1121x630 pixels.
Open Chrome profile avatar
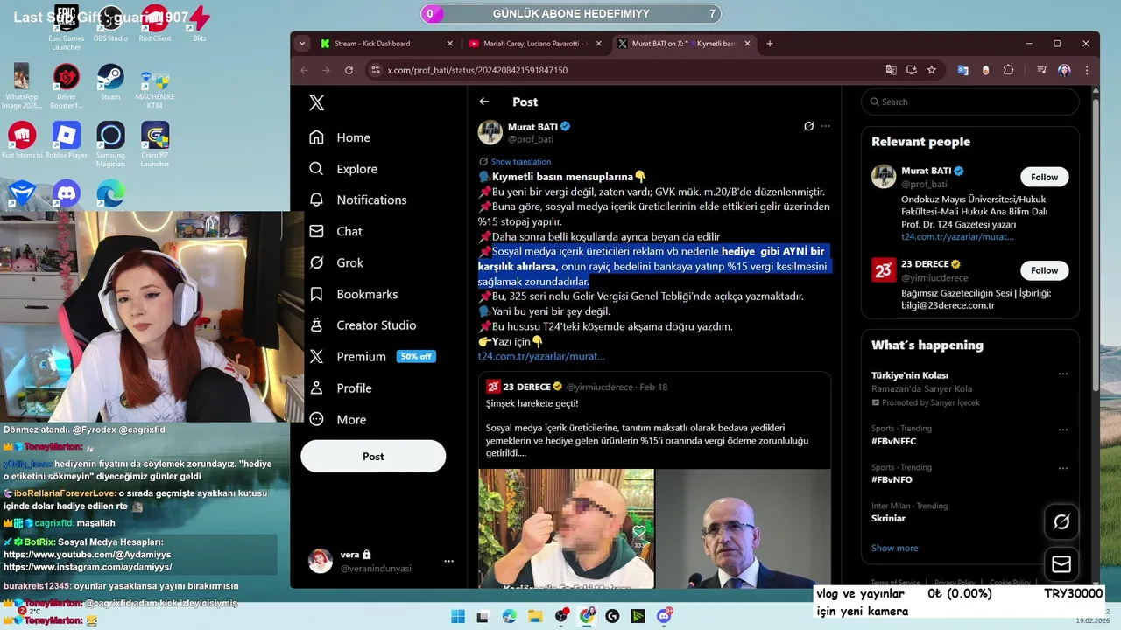[1064, 70]
